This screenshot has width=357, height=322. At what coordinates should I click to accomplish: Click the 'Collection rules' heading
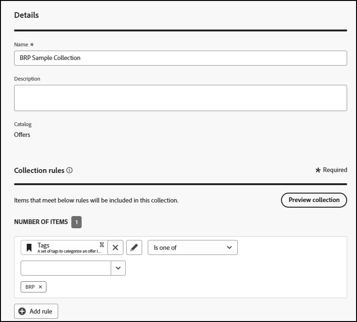(x=39, y=170)
